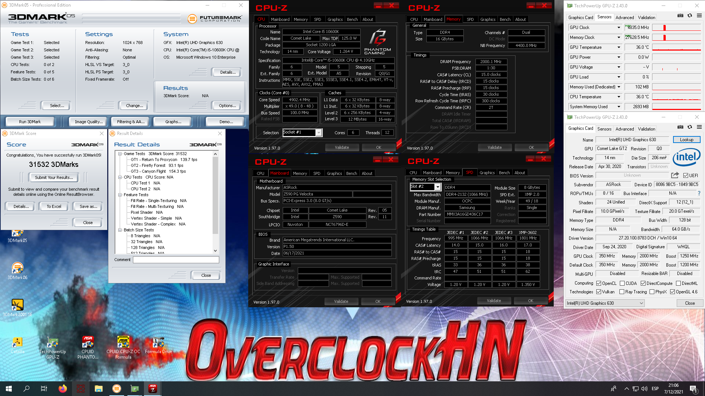Open Firefox from the taskbar
Screen dimensions: 705x396
pyautogui.click(x=63, y=389)
